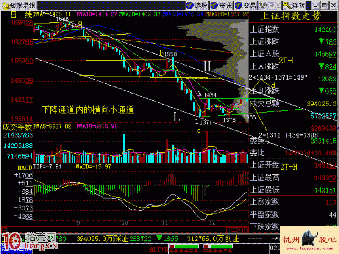Click the volume axis label 21439783

click(x=18, y=135)
